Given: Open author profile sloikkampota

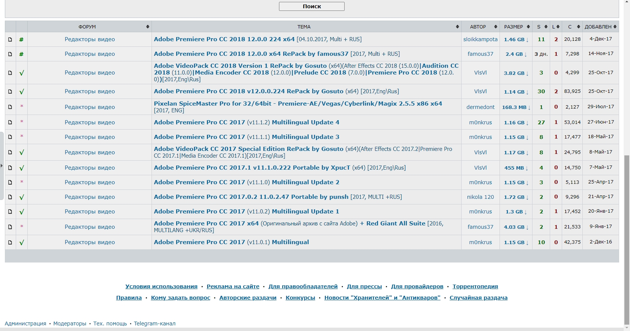Looking at the screenshot, I should (480, 39).
